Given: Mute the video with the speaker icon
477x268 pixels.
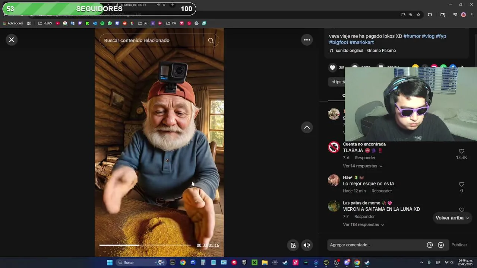Looking at the screenshot, I should 307,245.
